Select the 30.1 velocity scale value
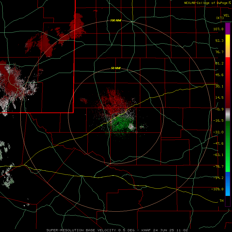Viewport: 232px width, 232px height. coord(219,86)
